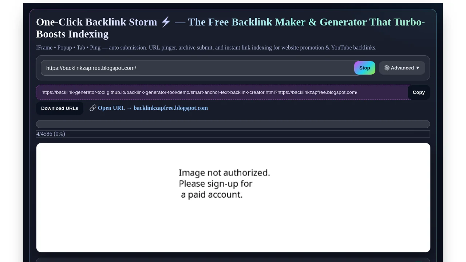
Task: Click the Download URLs button
Action: pos(60,108)
